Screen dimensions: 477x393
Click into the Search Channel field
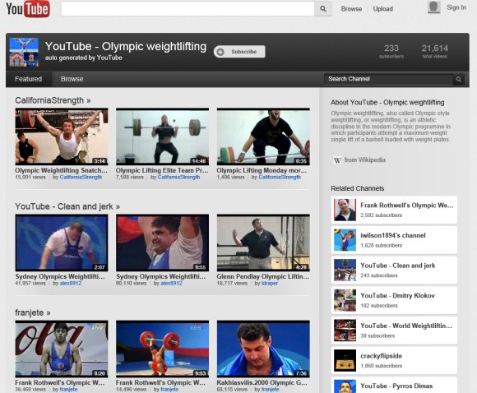tap(388, 80)
